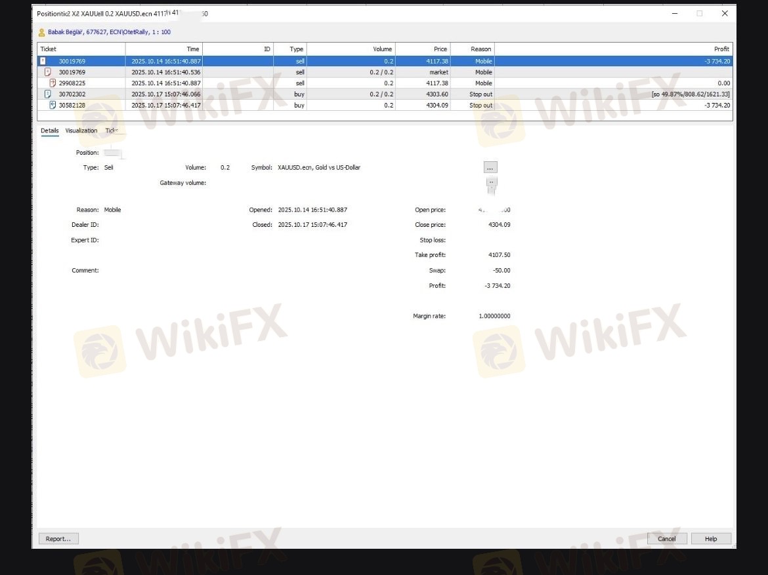Minimize the Position window
The height and width of the screenshot is (575, 768).
click(675, 13)
